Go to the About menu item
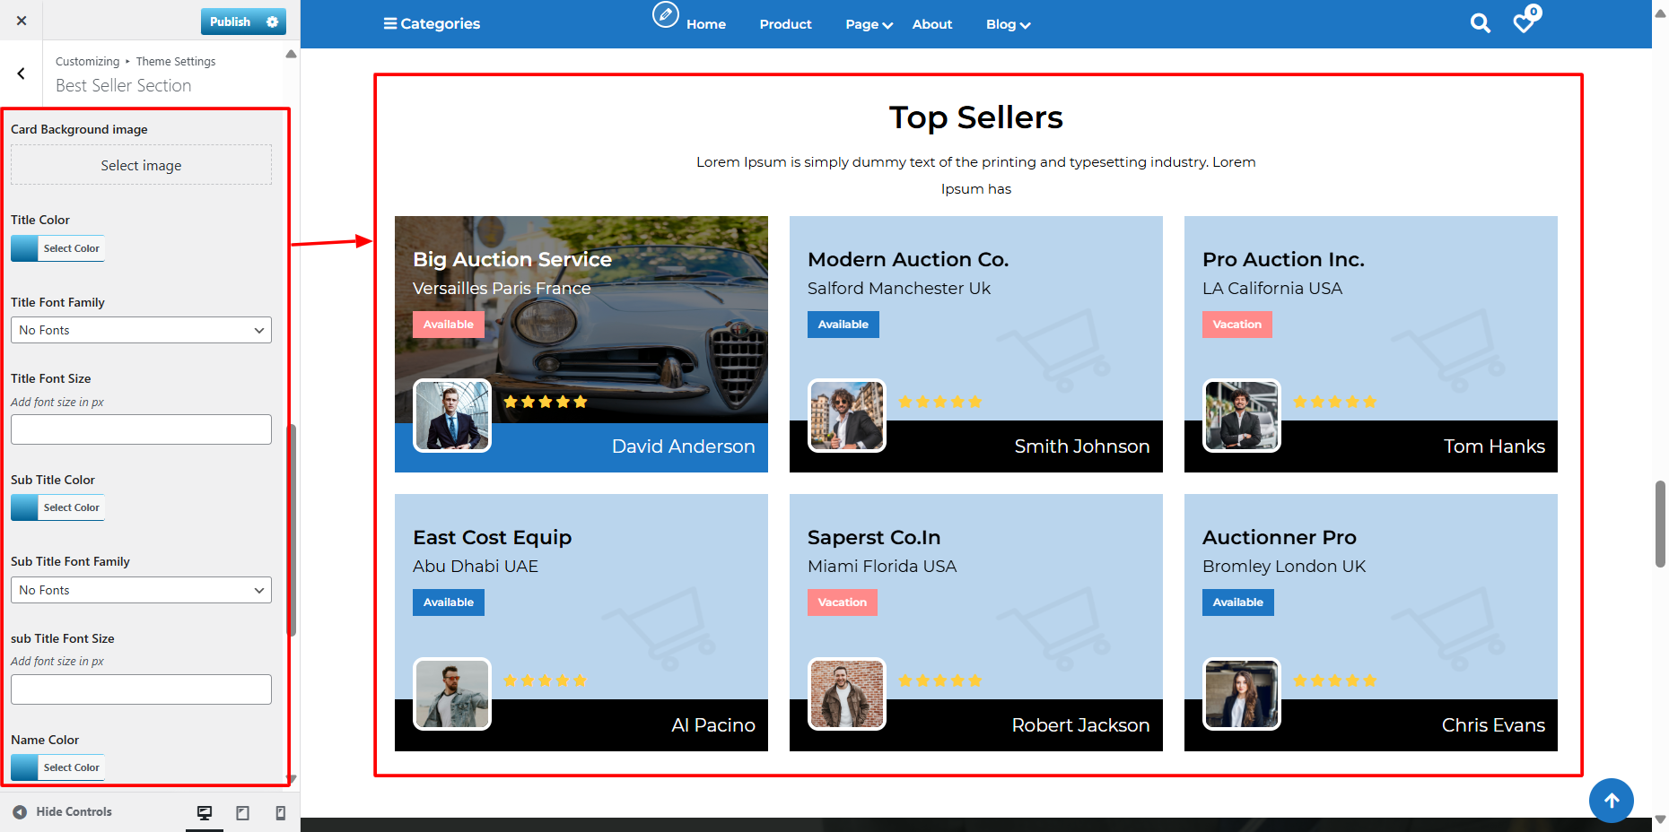Image resolution: width=1669 pixels, height=832 pixels. click(931, 24)
